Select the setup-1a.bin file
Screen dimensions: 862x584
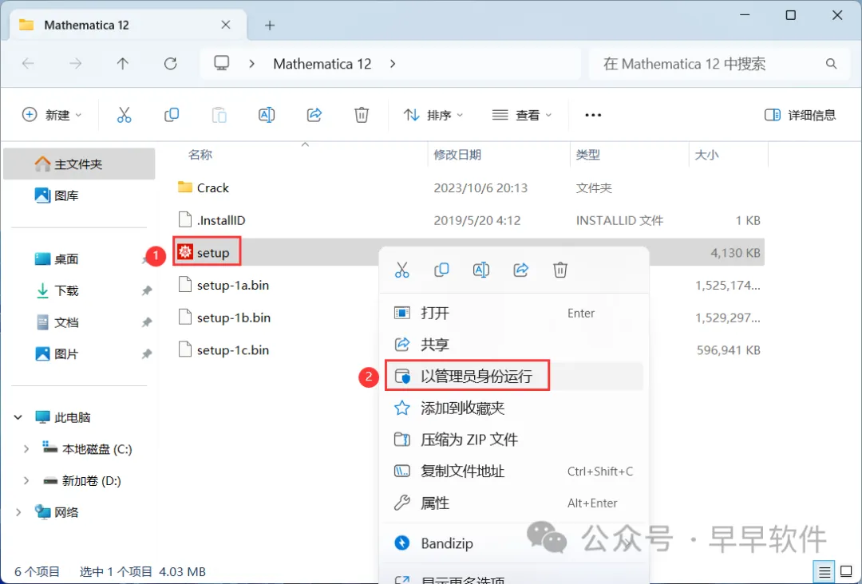469,285
